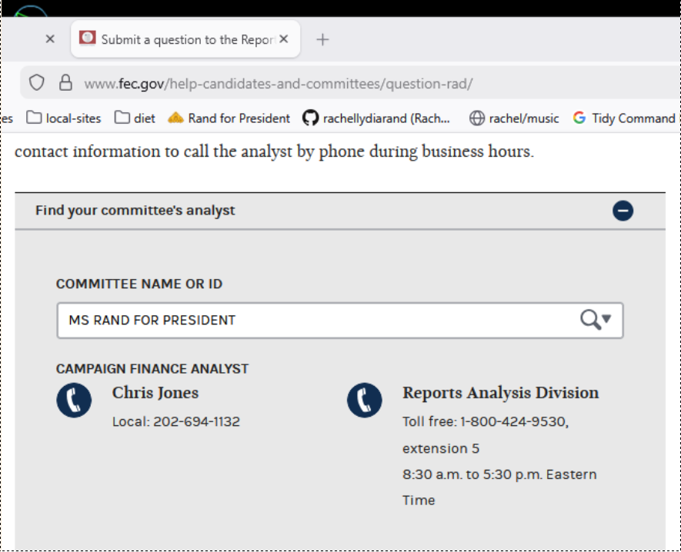Click the shield tracking protection icon
The image size is (681, 552).
(37, 83)
